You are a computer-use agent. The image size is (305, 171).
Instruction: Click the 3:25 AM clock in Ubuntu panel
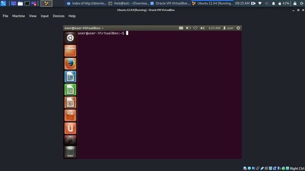(x=214, y=28)
